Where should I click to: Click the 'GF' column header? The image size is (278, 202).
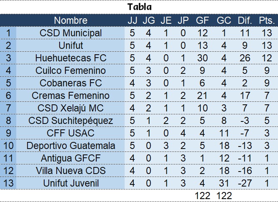[203, 20]
